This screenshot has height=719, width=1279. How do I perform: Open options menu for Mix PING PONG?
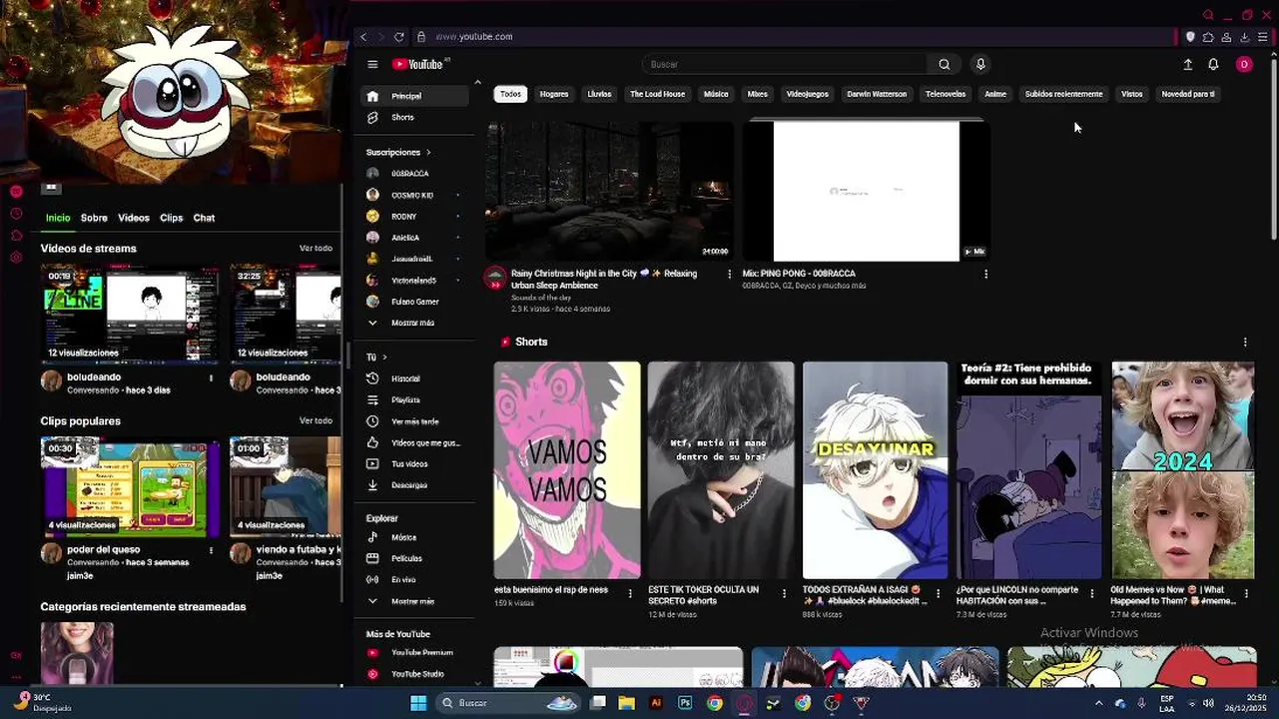coord(985,274)
